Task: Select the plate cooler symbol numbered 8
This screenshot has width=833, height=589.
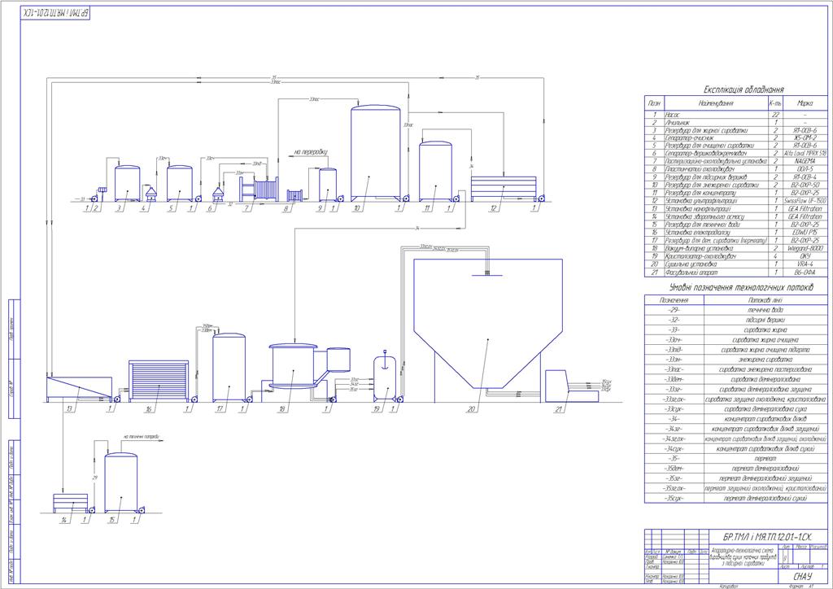Action: tap(294, 195)
